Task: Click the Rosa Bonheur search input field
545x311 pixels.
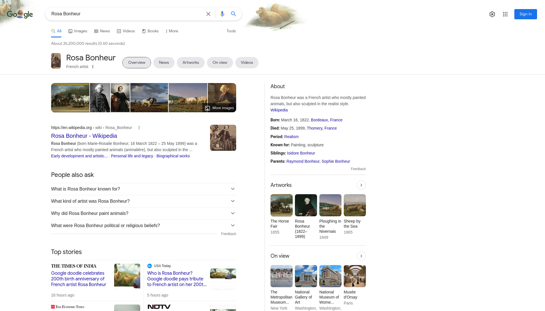Action: tap(126, 14)
